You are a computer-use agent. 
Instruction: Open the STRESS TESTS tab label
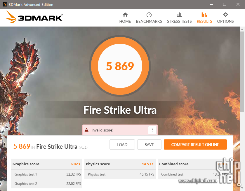(179, 21)
